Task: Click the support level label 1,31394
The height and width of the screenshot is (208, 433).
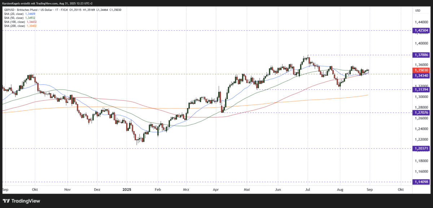Action: [421, 89]
